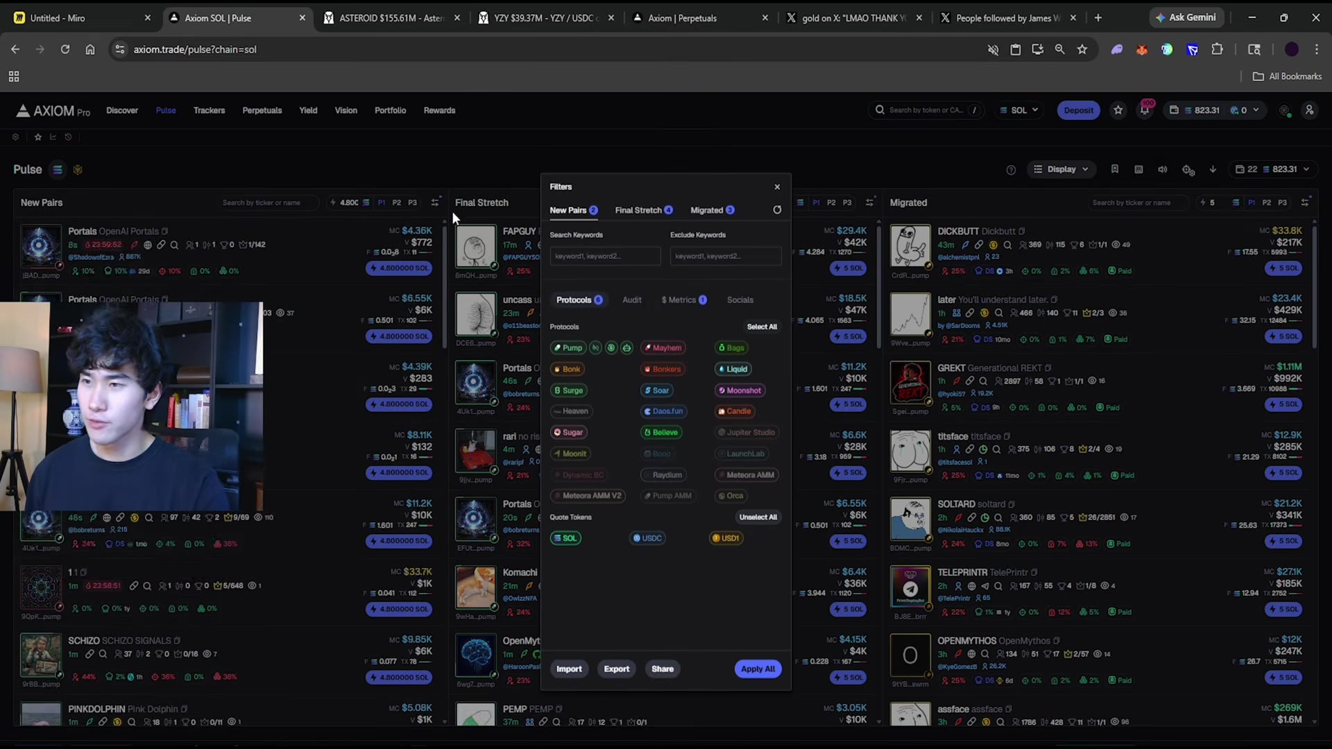Open Final Stretch column filter settings icon
The image size is (1332, 749).
[869, 203]
